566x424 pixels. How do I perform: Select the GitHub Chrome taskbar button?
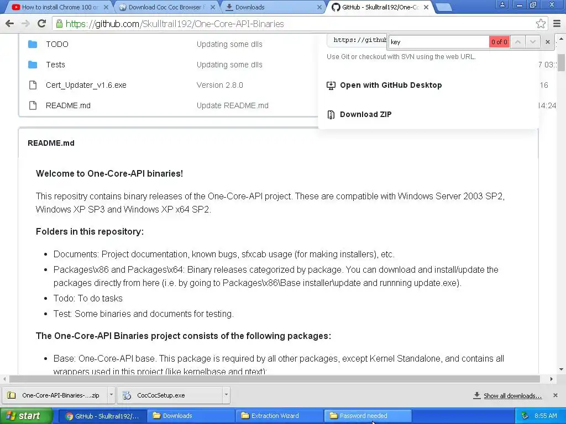[x=102, y=416]
